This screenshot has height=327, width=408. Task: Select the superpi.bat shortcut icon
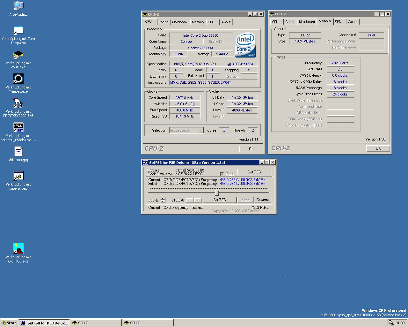[x=18, y=176]
